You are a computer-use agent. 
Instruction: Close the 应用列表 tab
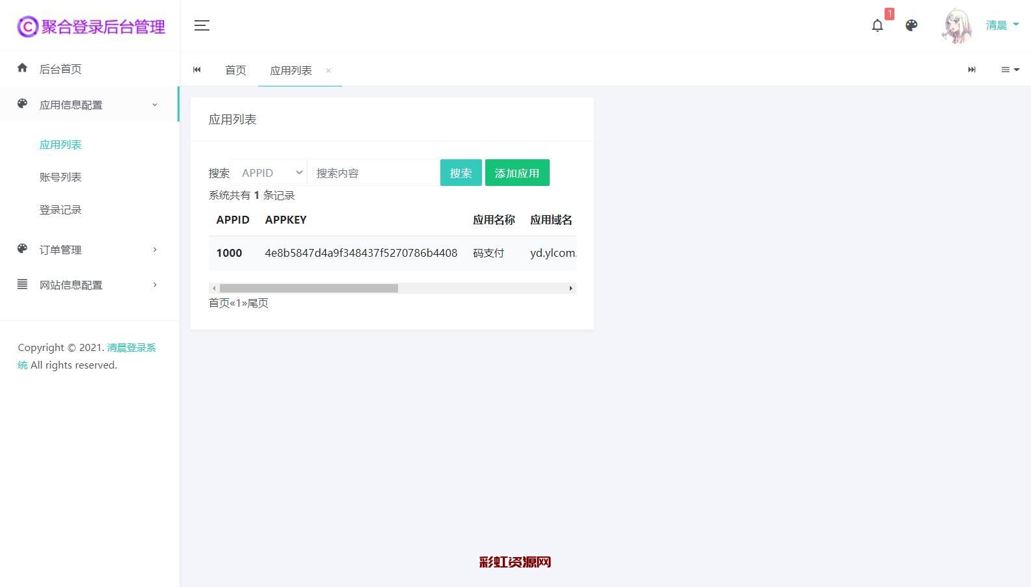point(328,70)
